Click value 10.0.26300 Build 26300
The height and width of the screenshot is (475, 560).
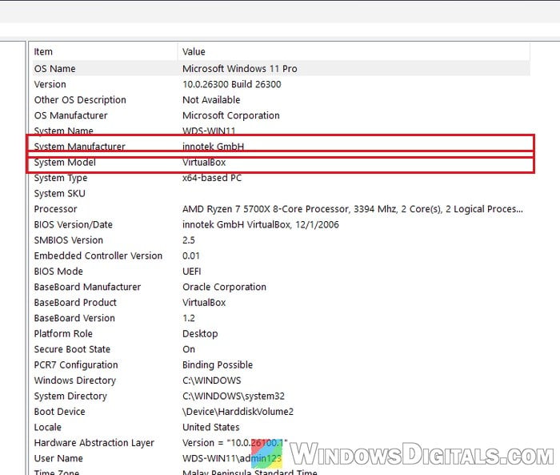(x=231, y=84)
